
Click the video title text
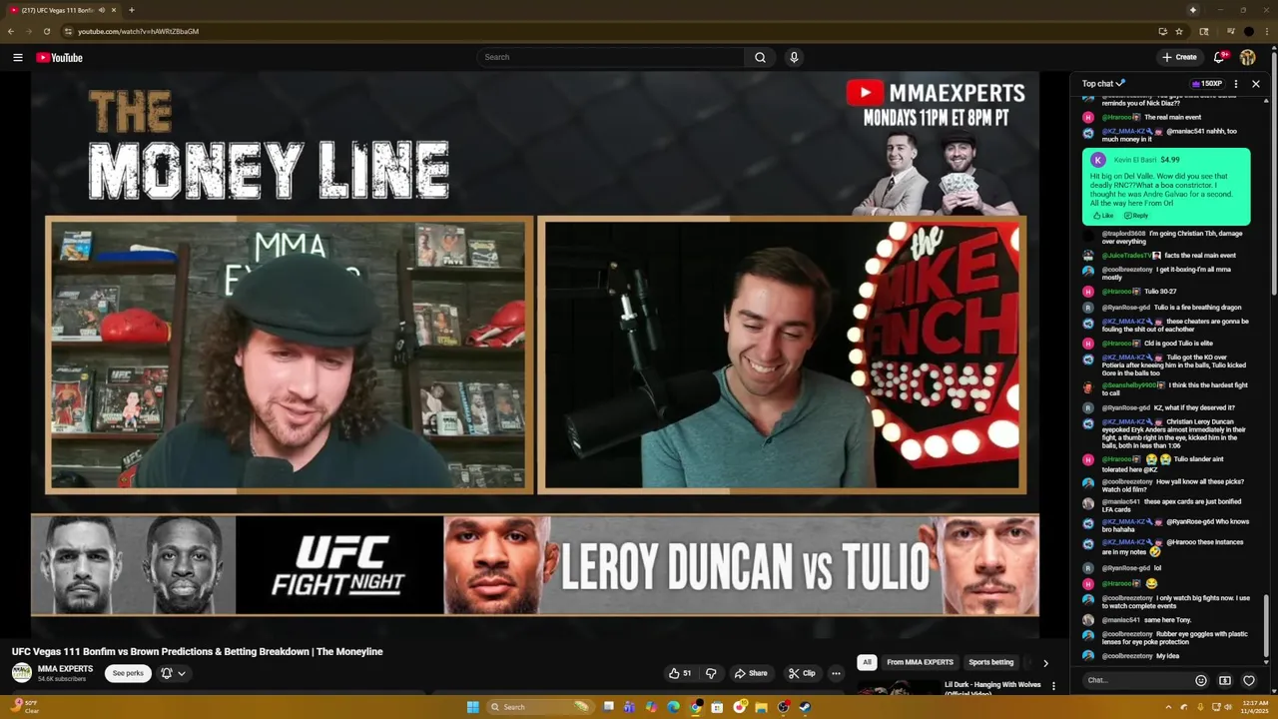pyautogui.click(x=198, y=652)
